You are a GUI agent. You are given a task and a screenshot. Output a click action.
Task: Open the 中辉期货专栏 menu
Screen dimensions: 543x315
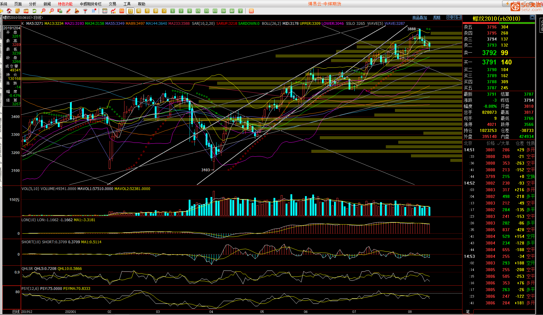91,4
